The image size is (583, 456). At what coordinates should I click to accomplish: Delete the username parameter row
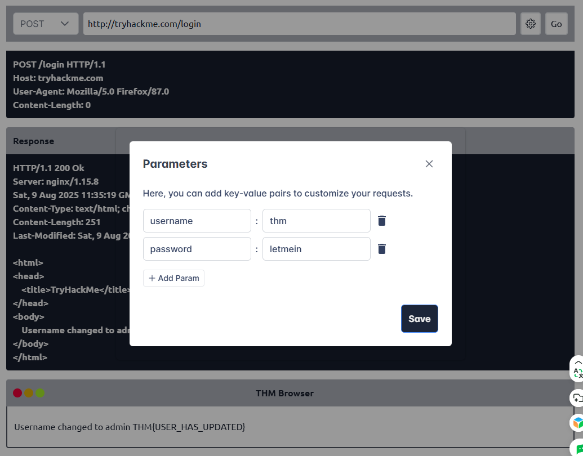pyautogui.click(x=382, y=221)
